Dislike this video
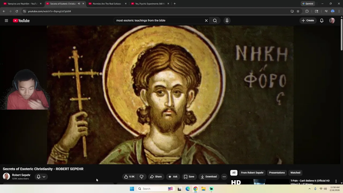Screen dimensions: 343x193 pyautogui.click(x=141, y=177)
